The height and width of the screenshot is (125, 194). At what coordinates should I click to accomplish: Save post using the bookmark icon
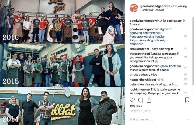pos(187,100)
